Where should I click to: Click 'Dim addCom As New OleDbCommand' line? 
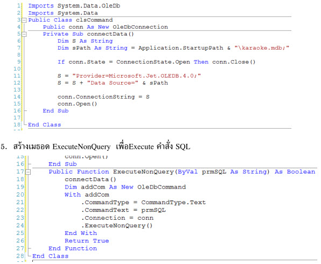125,187
